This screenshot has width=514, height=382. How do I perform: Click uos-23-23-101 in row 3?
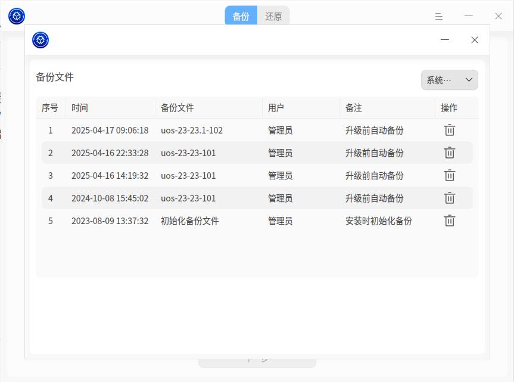click(x=188, y=175)
